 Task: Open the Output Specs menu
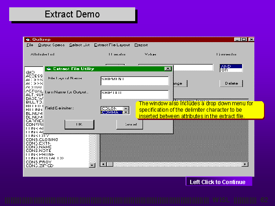pyautogui.click(x=51, y=45)
